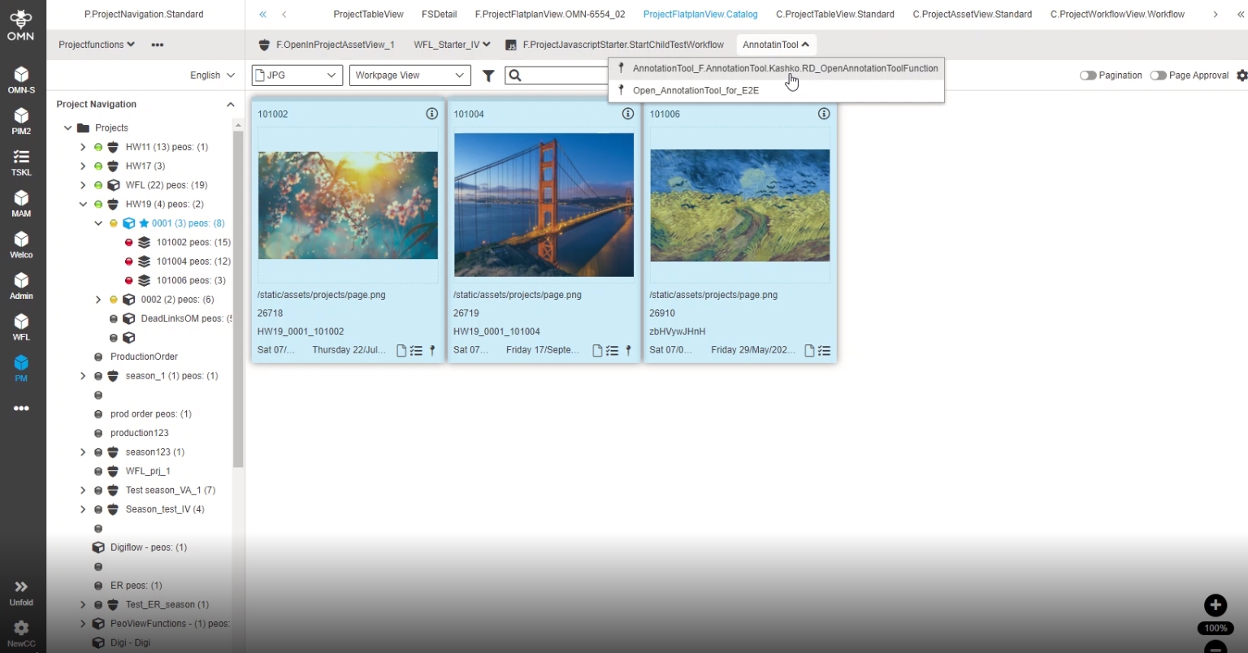Select Open_AnnotationTool_for_E2E menu entry
This screenshot has height=653, width=1248.
[x=695, y=90]
